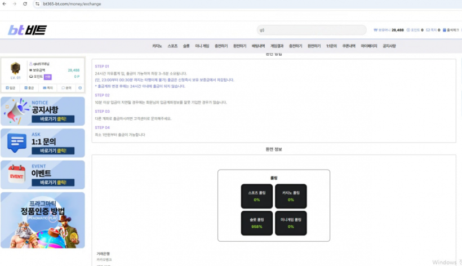Click the STEP 03 heading
This screenshot has height=266, width=462.
(102, 112)
